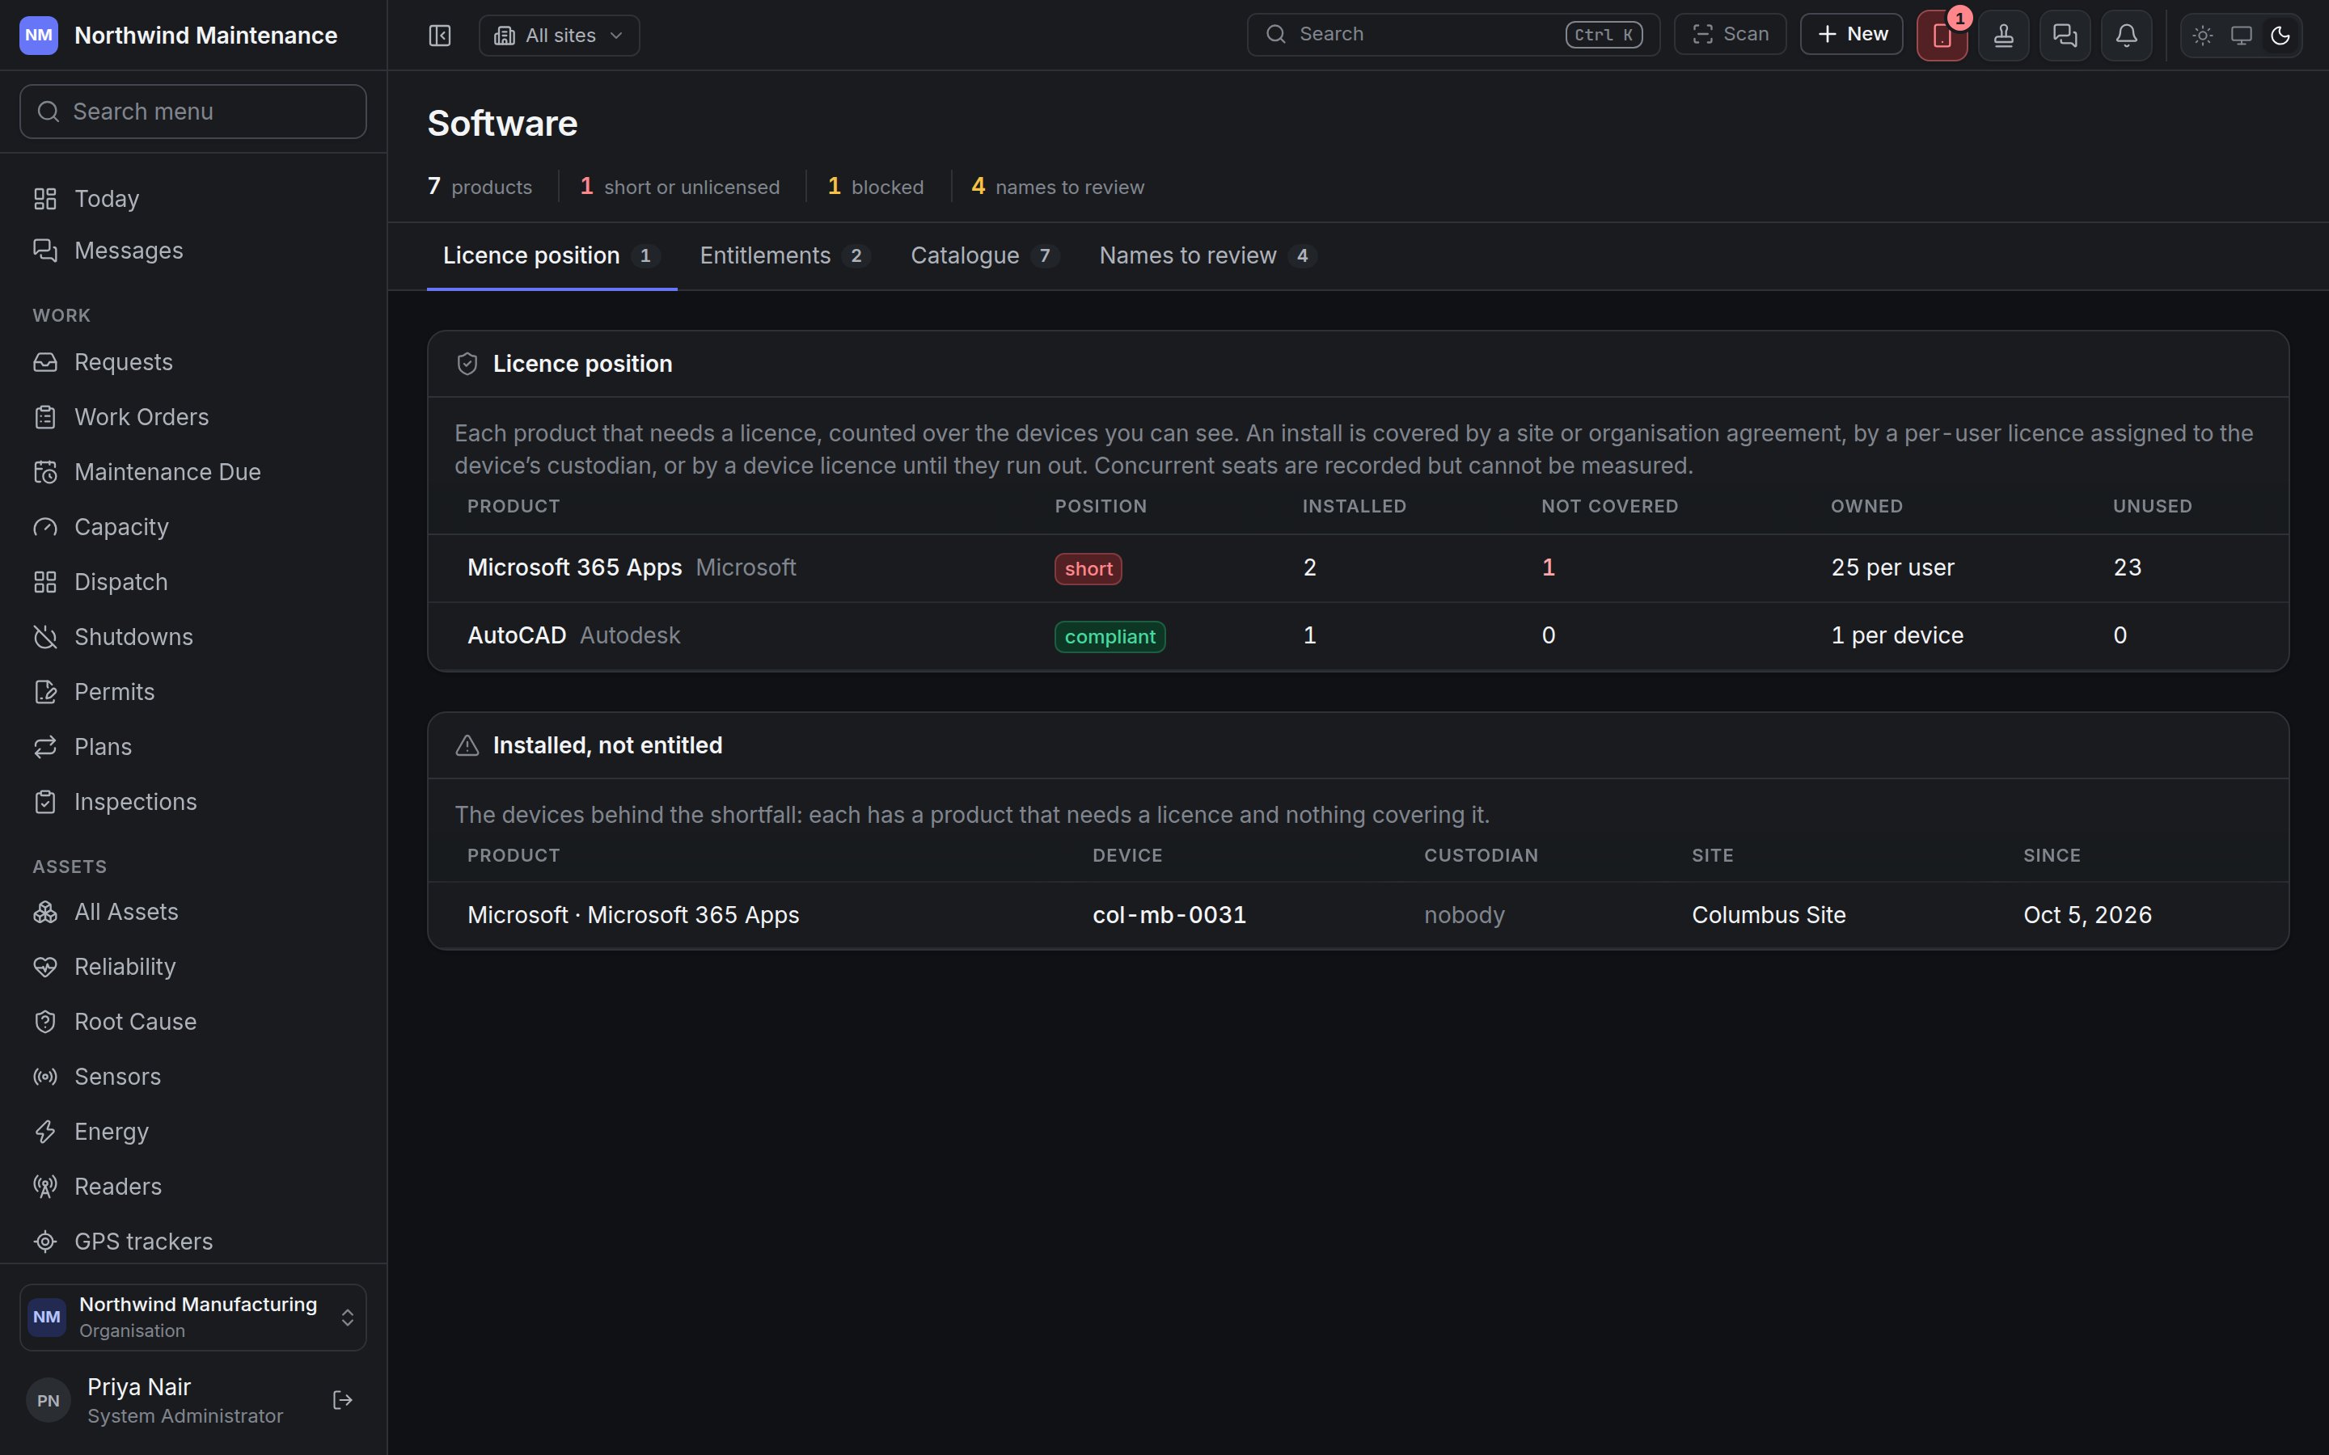The image size is (2329, 1455).
Task: Open the notifications bell
Action: coord(2127,36)
